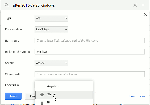Image resolution: width=150 pixels, height=105 pixels.
Task: Close the advanced search panel
Action: point(145,14)
